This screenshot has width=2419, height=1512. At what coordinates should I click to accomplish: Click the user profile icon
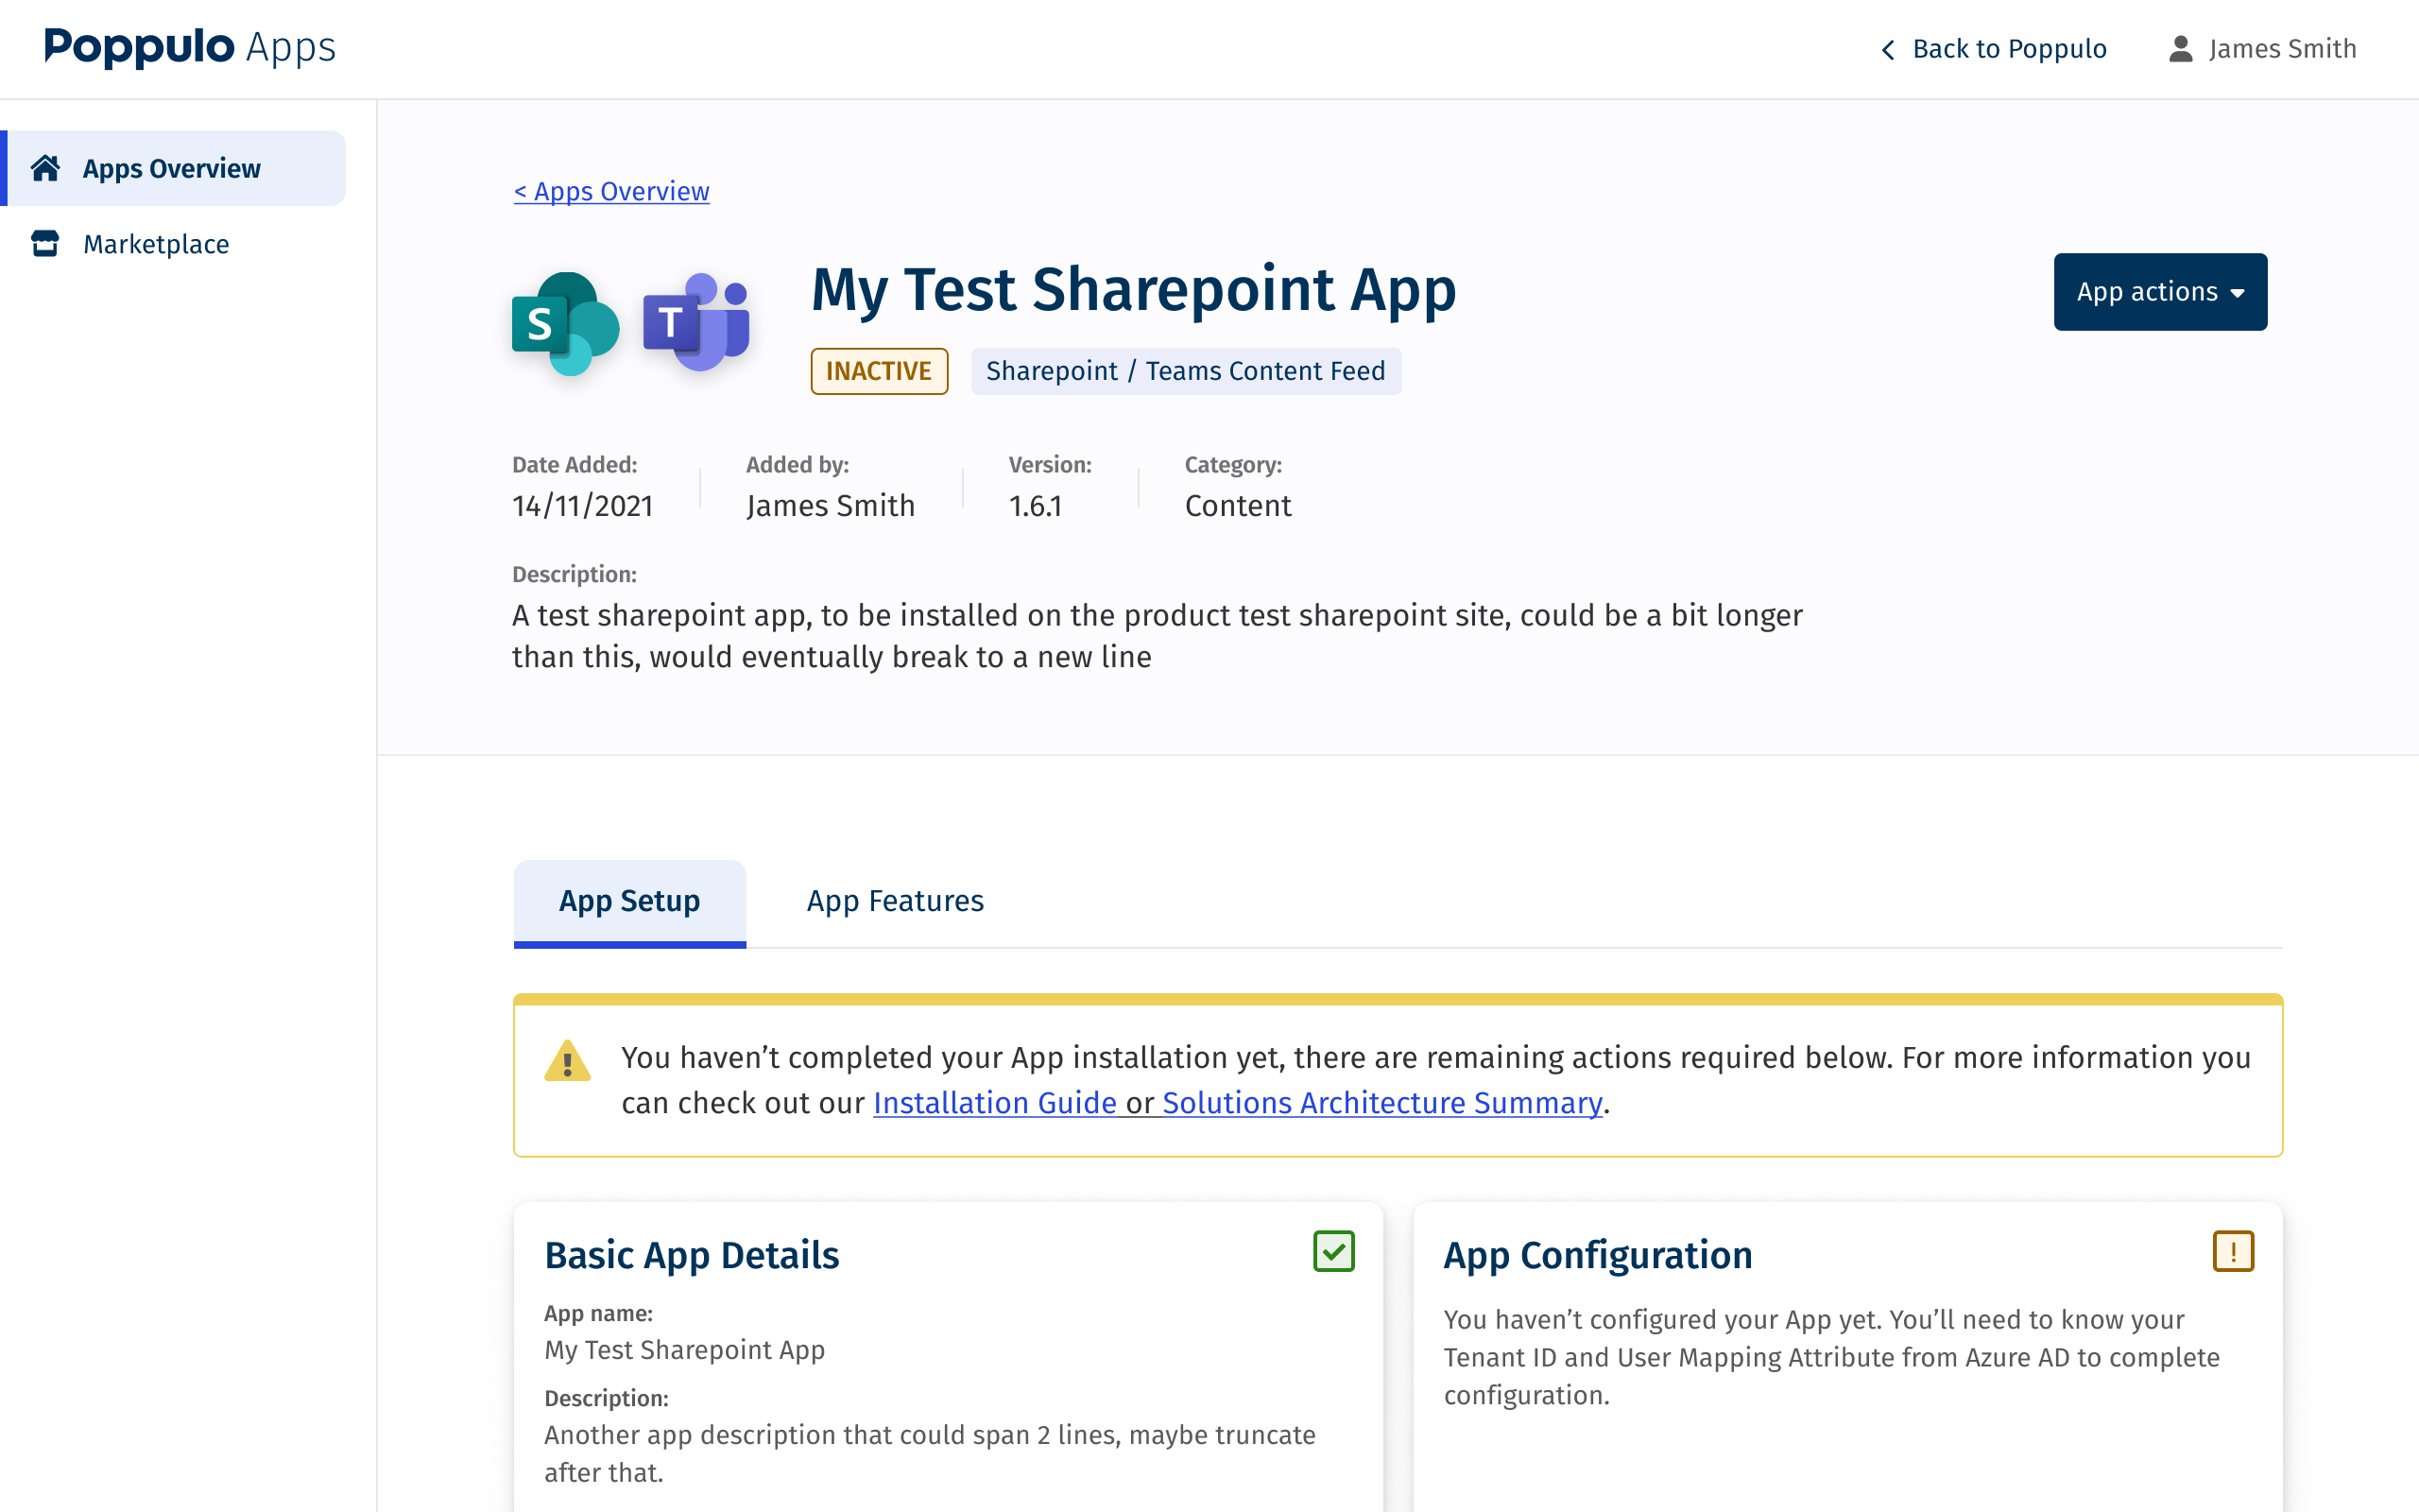[2180, 49]
